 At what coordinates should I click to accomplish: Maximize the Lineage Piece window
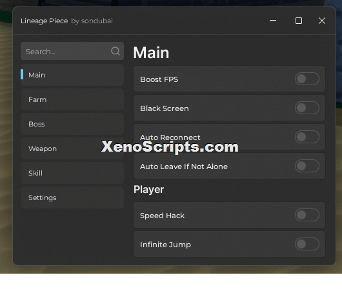[299, 21]
